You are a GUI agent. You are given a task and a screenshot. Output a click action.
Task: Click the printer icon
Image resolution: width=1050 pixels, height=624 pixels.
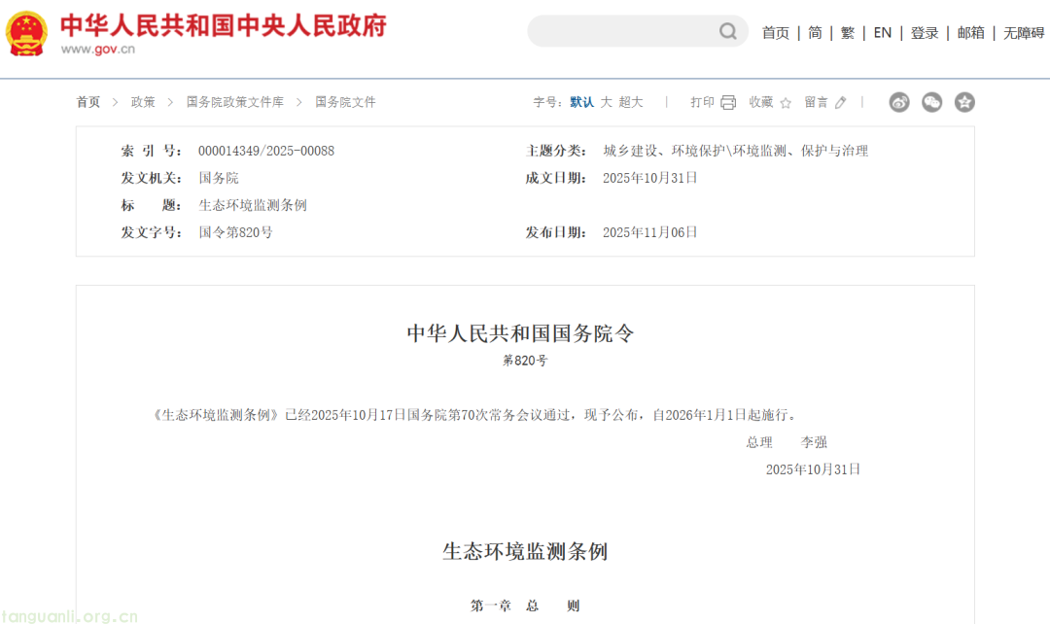(728, 103)
